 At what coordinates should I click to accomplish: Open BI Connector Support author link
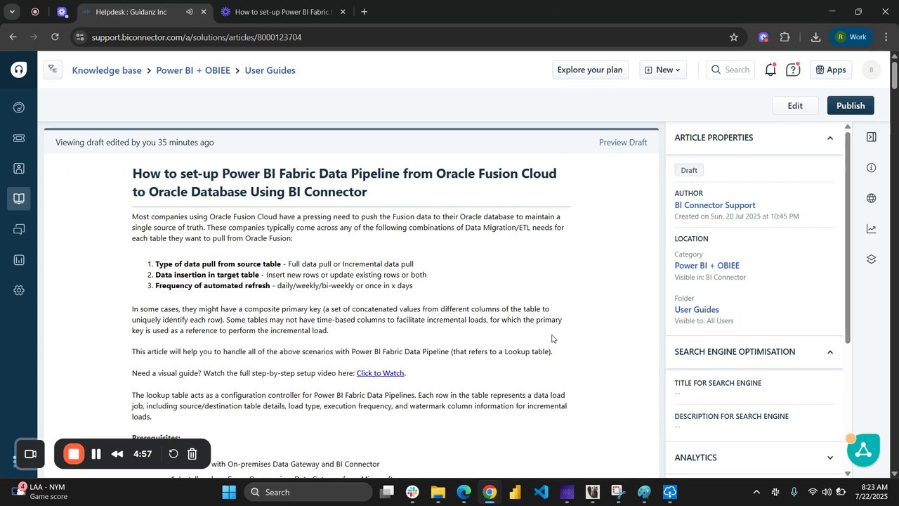[x=715, y=205]
